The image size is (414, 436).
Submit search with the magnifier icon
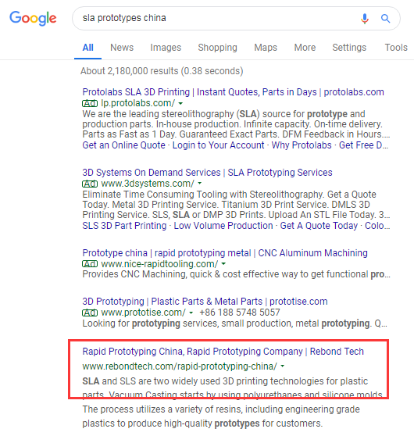pos(385,18)
